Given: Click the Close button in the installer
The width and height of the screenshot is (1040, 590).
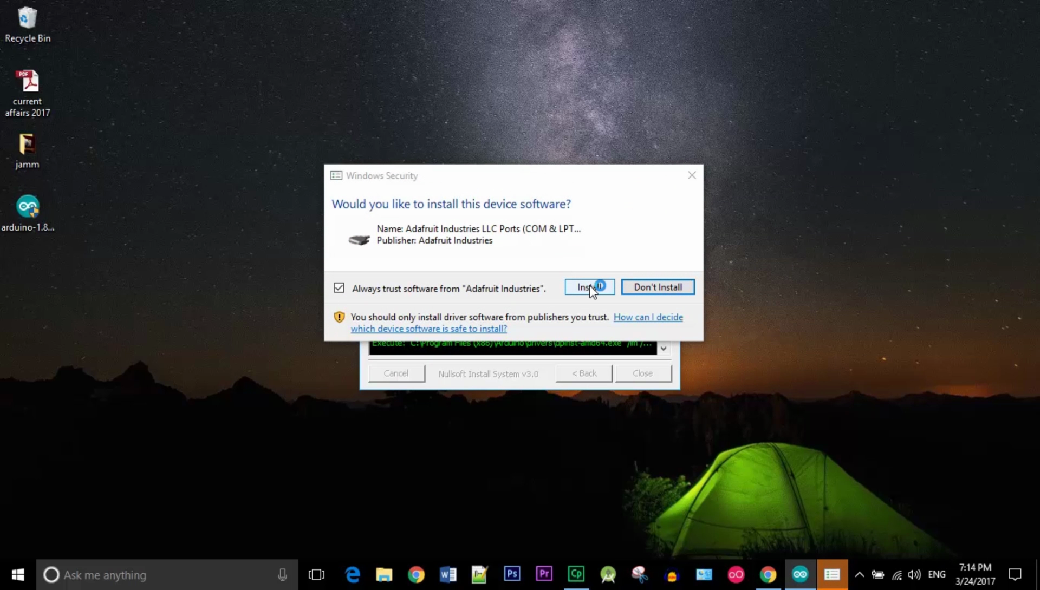Looking at the screenshot, I should point(643,373).
